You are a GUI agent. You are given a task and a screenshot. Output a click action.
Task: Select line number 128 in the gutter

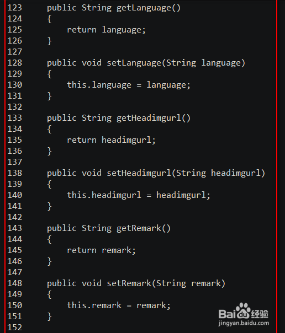tap(14, 63)
